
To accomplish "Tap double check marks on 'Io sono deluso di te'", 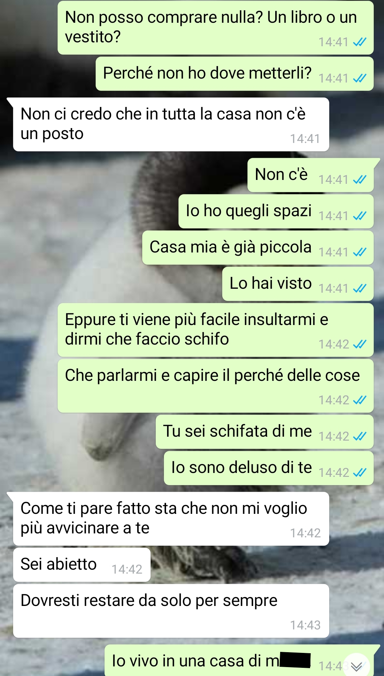I will (359, 473).
